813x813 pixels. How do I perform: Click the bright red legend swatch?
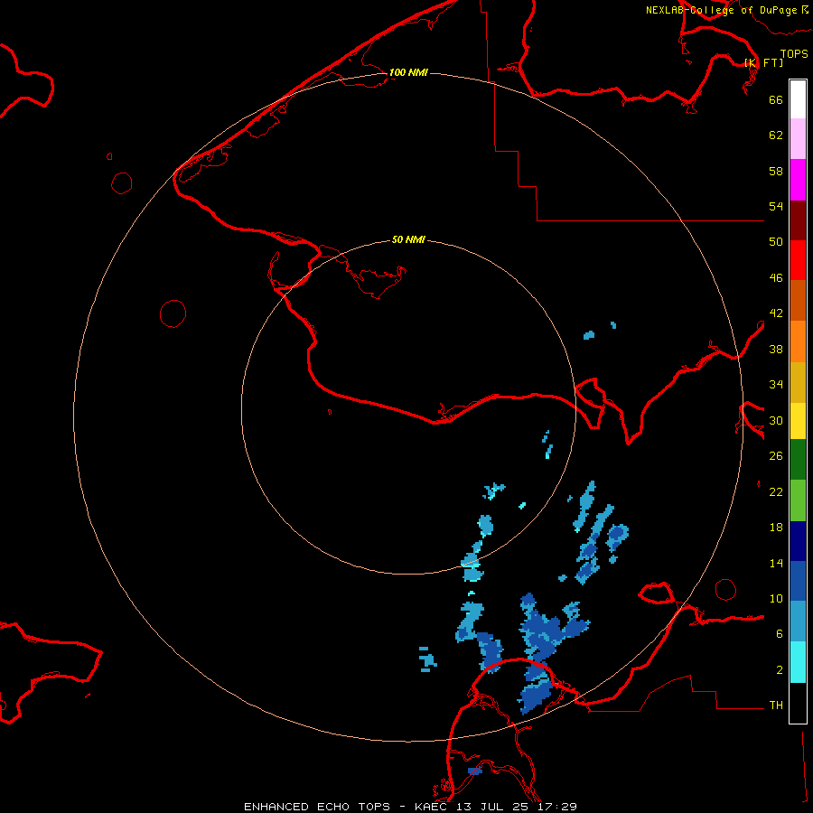click(x=798, y=260)
